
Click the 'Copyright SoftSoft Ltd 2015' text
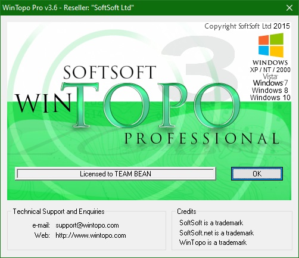(247, 26)
